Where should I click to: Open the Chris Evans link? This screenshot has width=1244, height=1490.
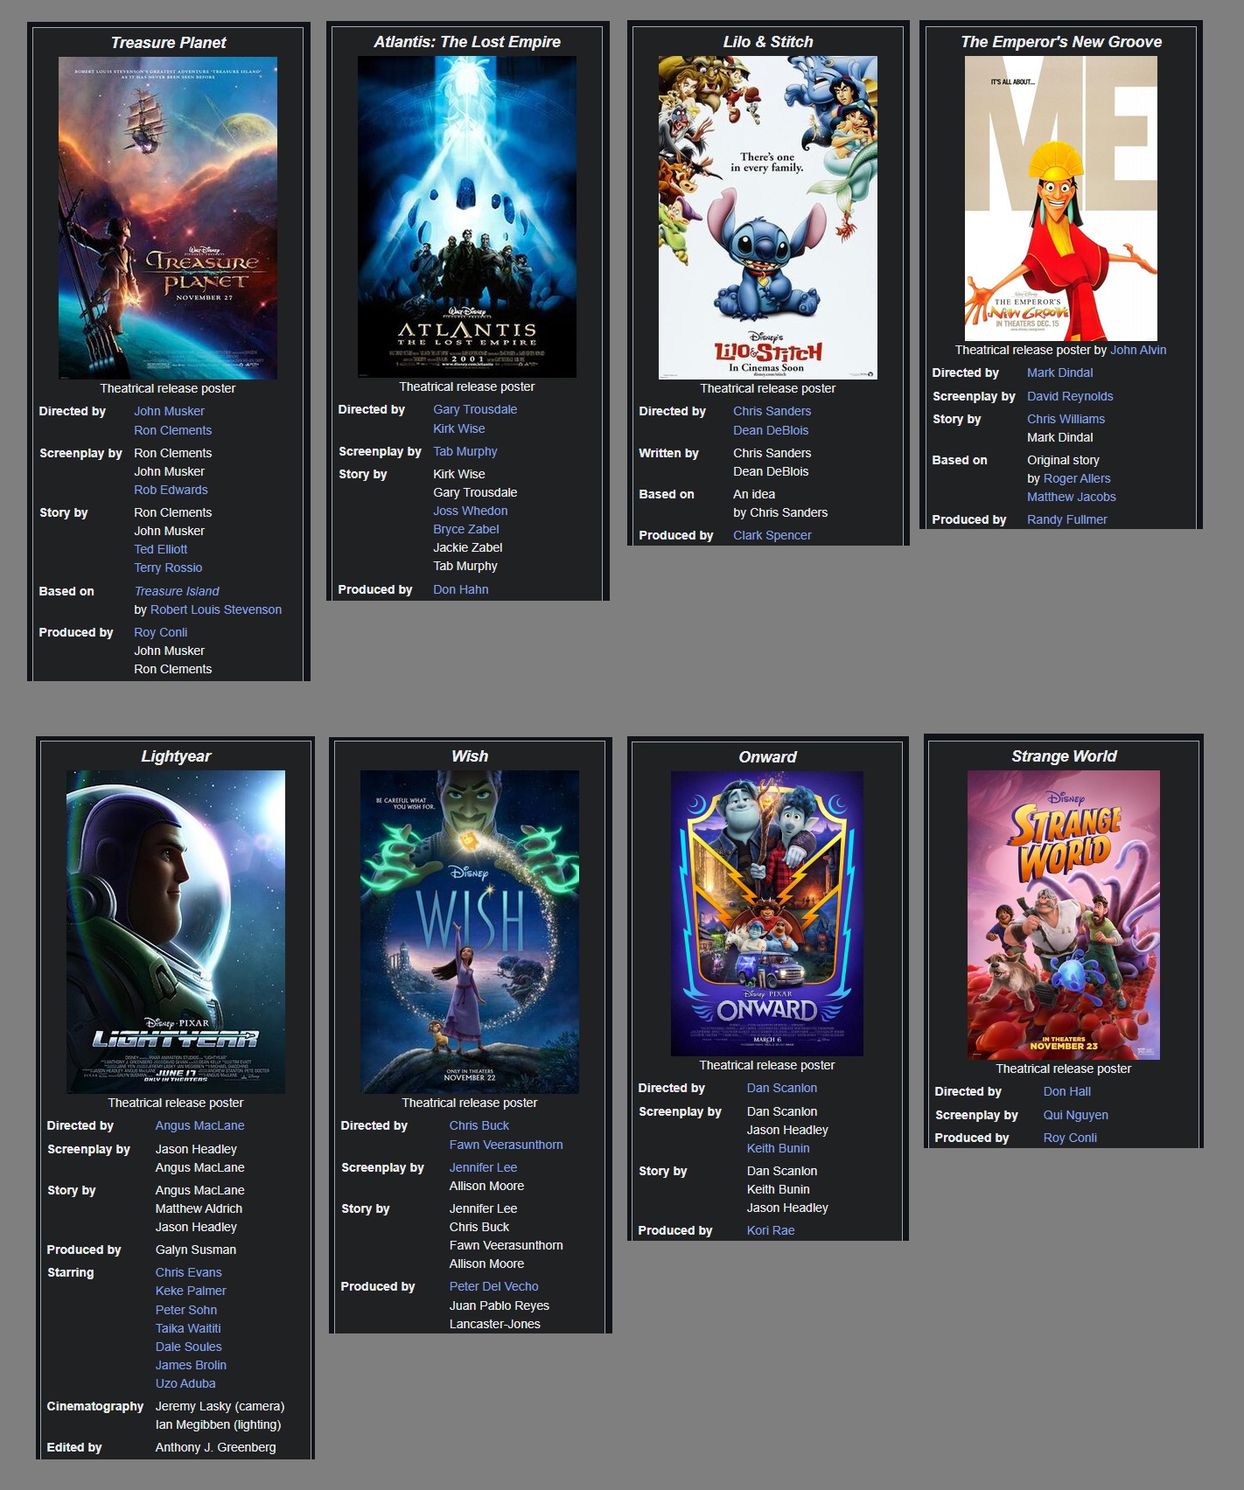click(x=188, y=1272)
